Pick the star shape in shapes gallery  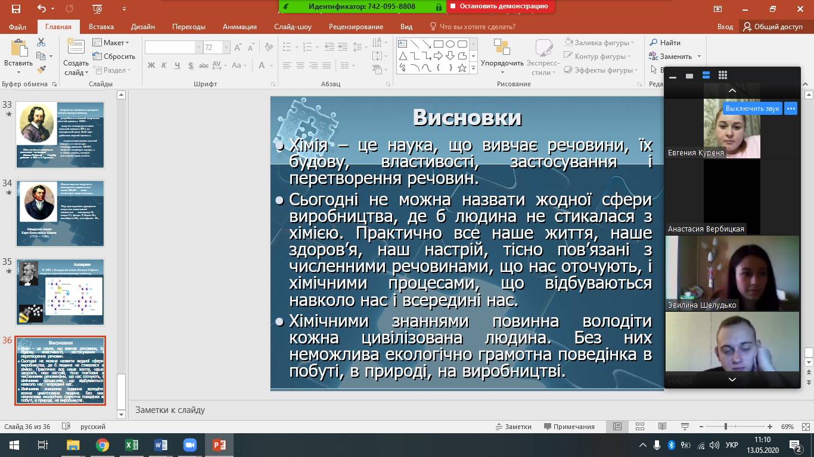tap(461, 68)
